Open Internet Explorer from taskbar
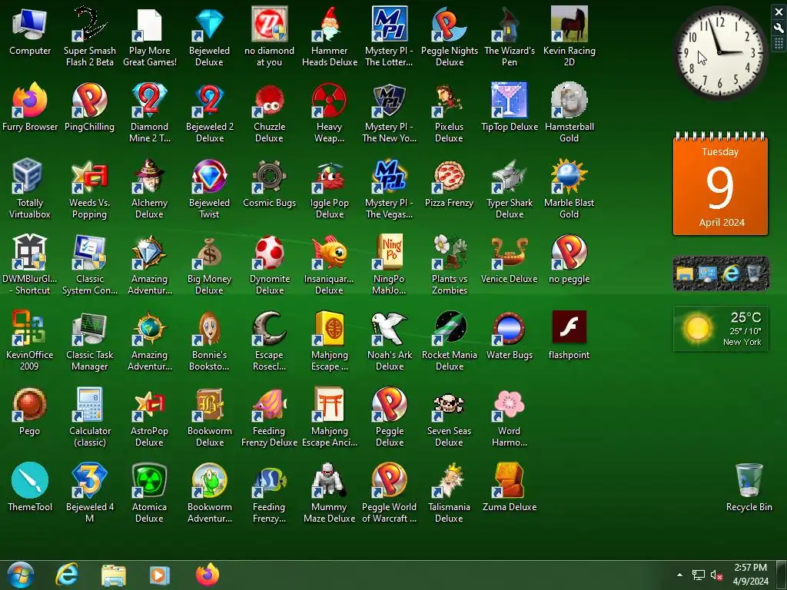Image resolution: width=787 pixels, height=590 pixels. pyautogui.click(x=67, y=575)
